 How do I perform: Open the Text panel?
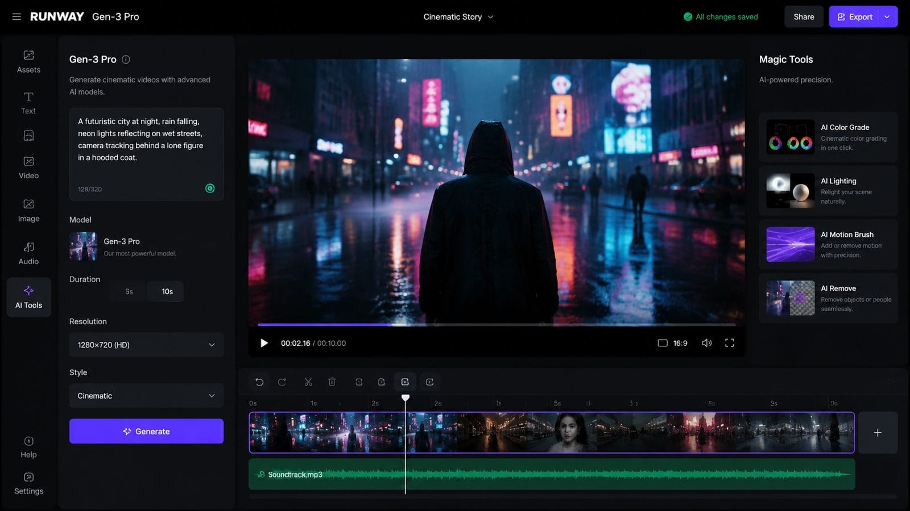[x=28, y=103]
